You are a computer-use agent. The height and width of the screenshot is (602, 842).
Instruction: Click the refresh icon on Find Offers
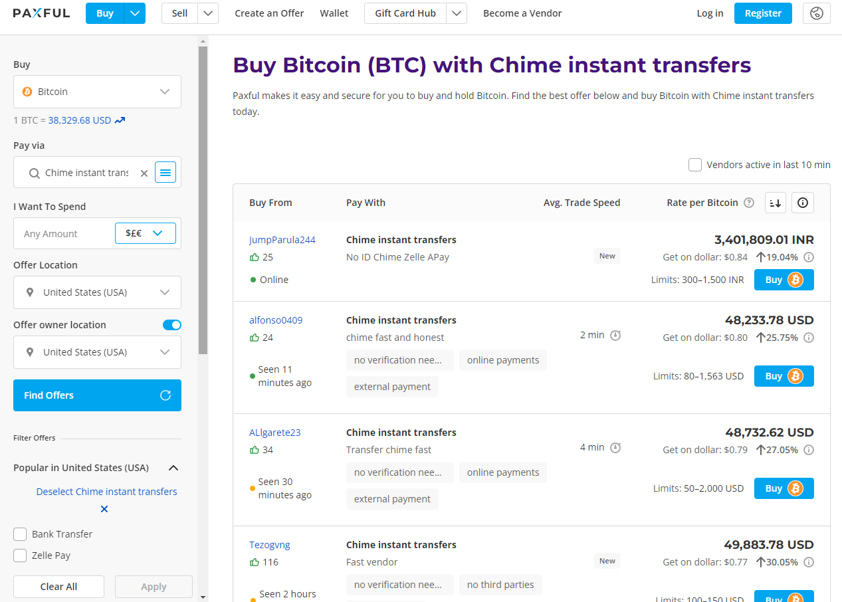165,395
